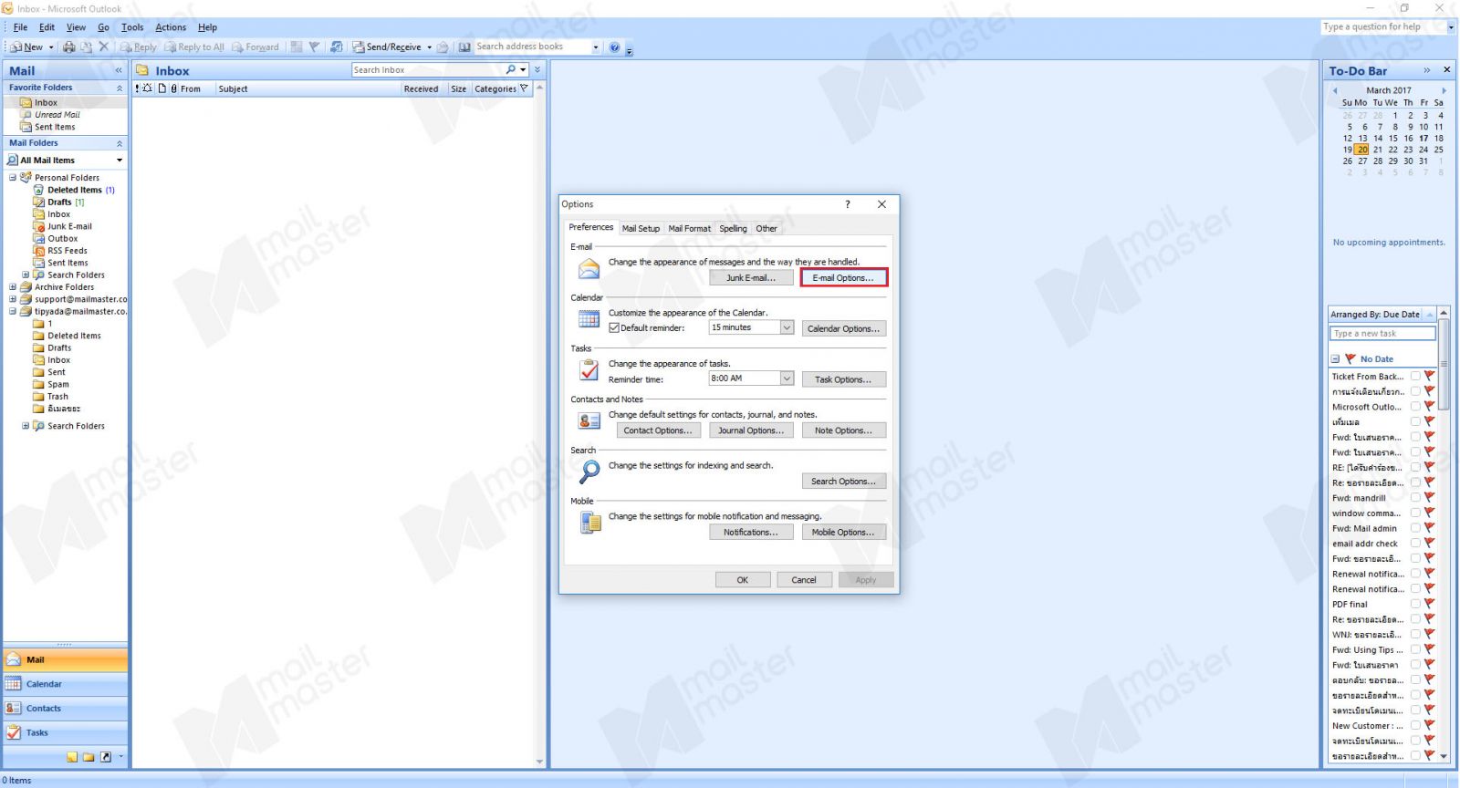The image size is (1460, 788).
Task: Check category box for window comma... task
Action: [x=1415, y=513]
